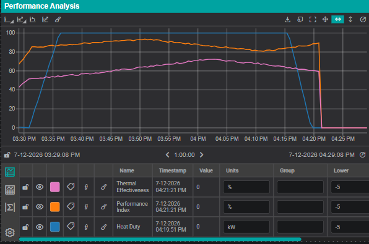The image size is (369, 244).
Task: Click the link icon for Heat Duty
Action: click(x=103, y=227)
